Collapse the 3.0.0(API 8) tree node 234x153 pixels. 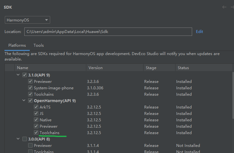pos(18,139)
